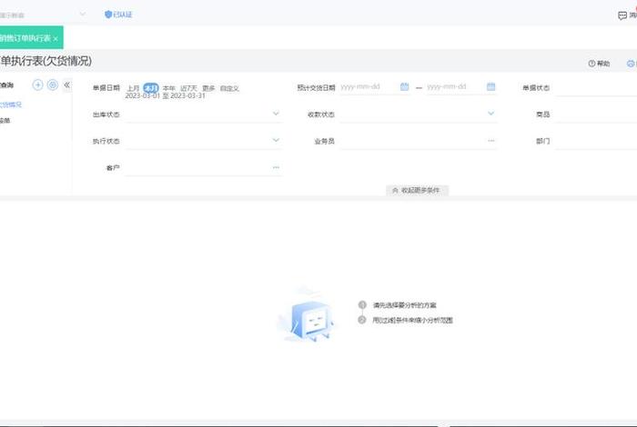Click the 已认证 shield icon
637x427 pixels.
pyautogui.click(x=108, y=15)
